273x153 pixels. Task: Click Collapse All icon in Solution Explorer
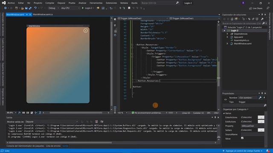[x=253, y=19]
